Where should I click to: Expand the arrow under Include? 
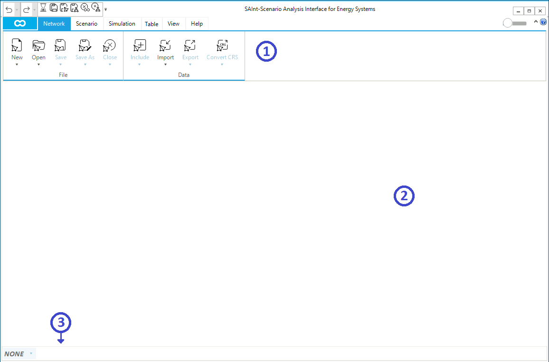pos(140,65)
